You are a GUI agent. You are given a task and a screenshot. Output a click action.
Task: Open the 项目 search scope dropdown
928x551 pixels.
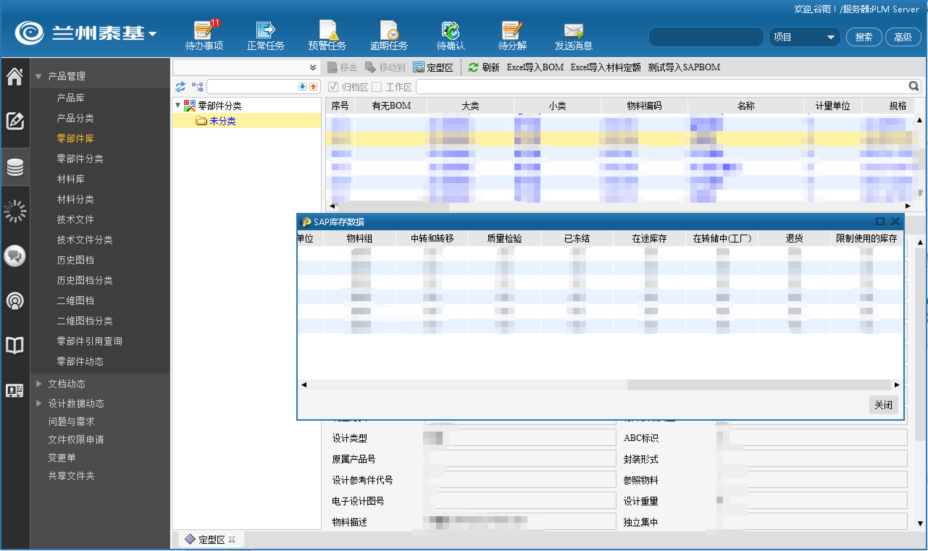(804, 37)
